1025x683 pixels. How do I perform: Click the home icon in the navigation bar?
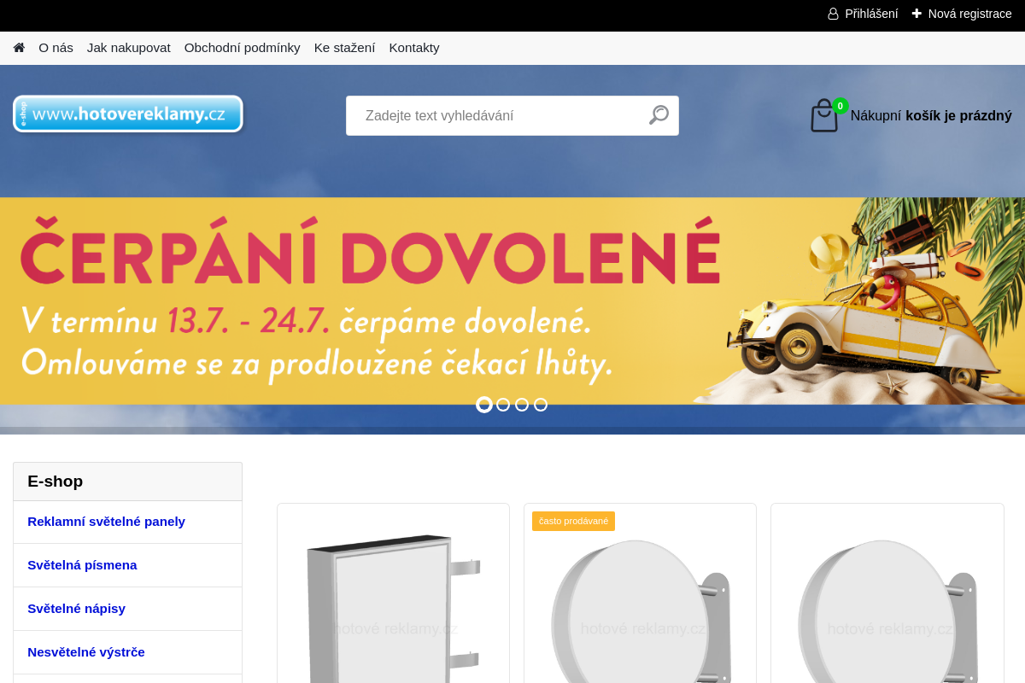19,48
